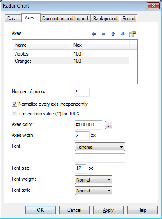Expand the Font style dropdown
Screen dimensions: 162x219
(x=94, y=191)
